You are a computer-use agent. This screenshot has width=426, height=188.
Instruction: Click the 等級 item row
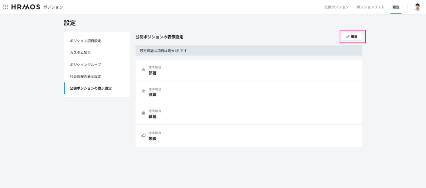[x=249, y=136]
